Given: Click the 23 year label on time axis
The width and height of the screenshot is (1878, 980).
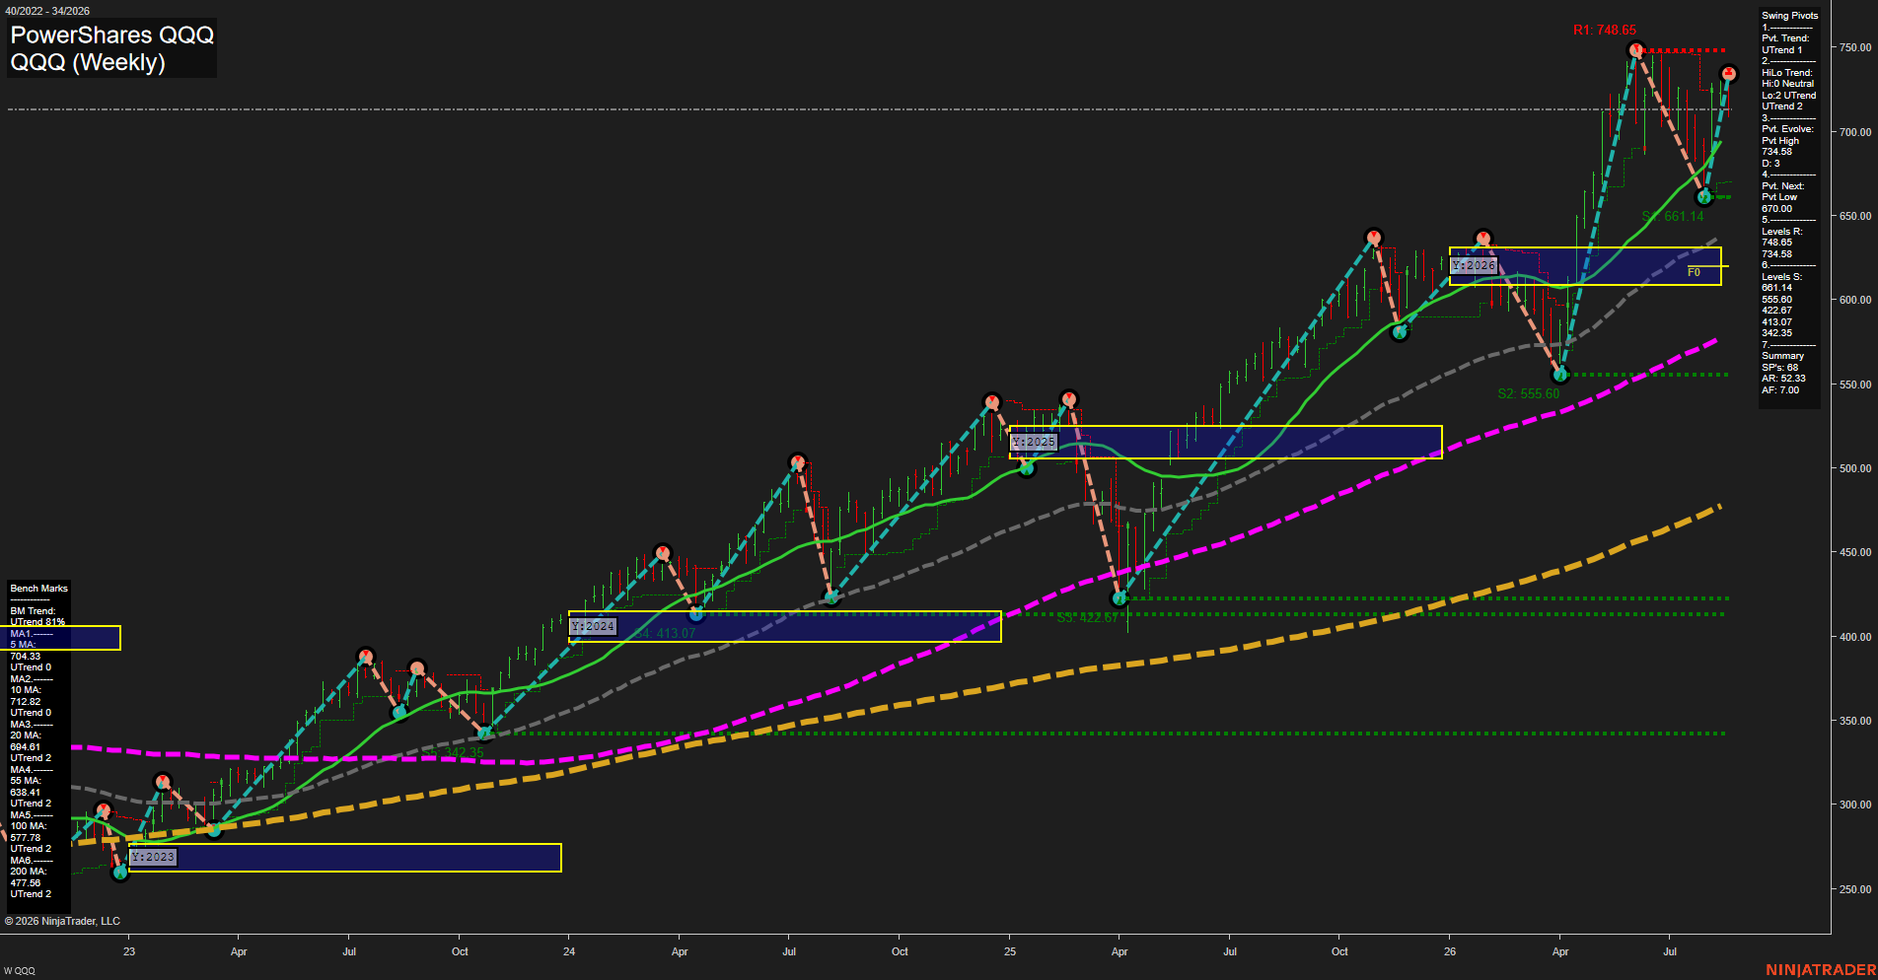Looking at the screenshot, I should click(129, 951).
